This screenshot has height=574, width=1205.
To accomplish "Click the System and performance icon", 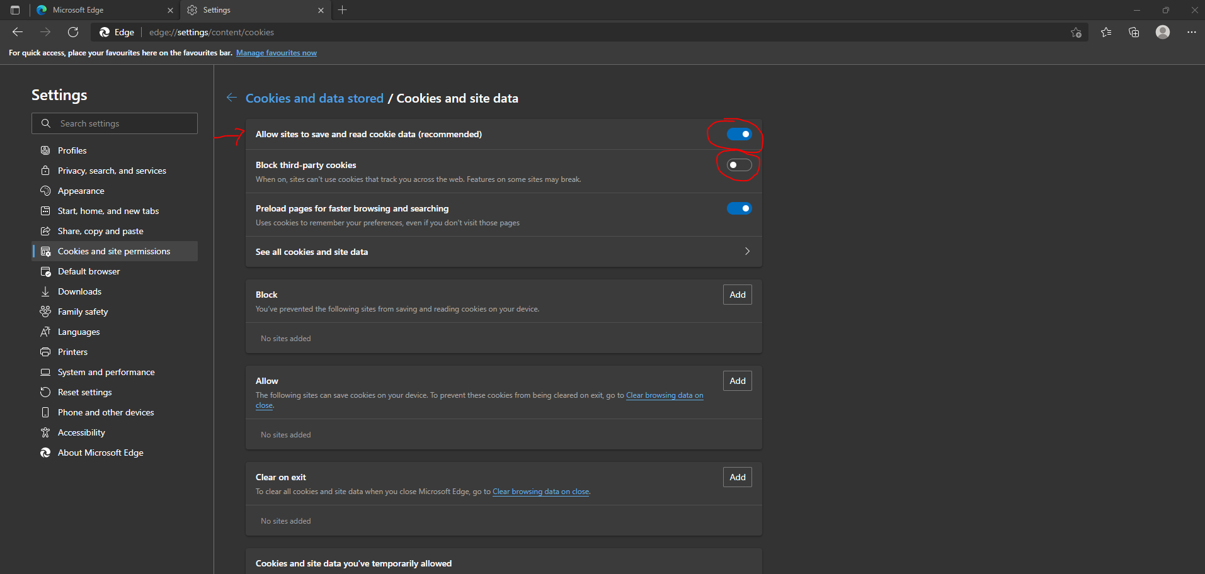I will click(x=45, y=372).
